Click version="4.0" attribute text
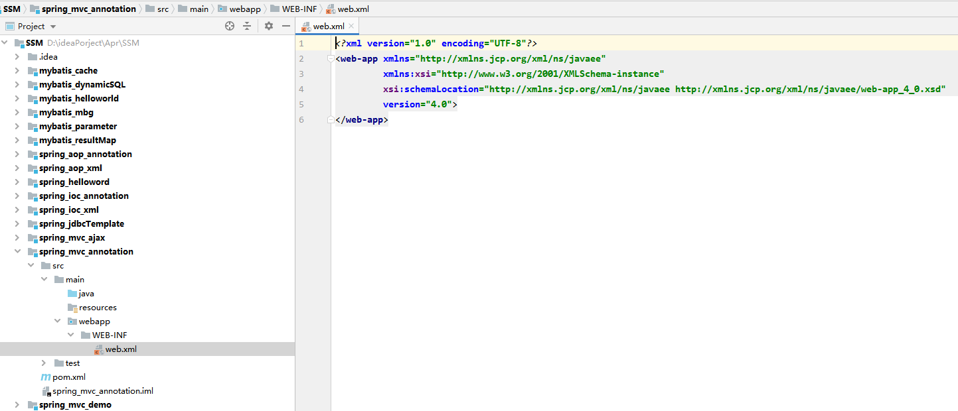 pyautogui.click(x=417, y=104)
